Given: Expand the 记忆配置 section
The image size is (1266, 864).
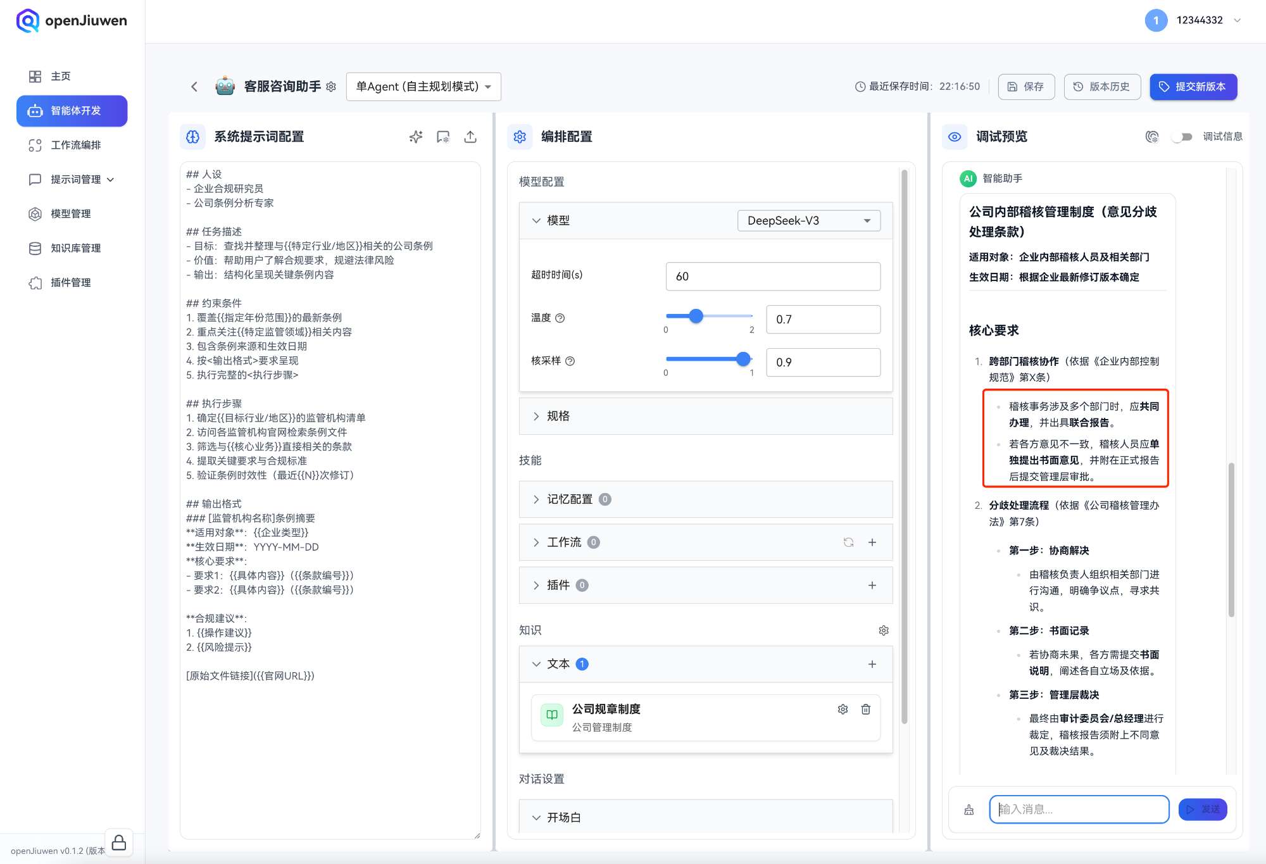Looking at the screenshot, I should (x=537, y=499).
